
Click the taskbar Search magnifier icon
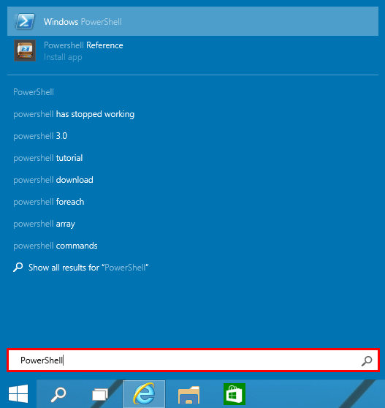pos(58,394)
